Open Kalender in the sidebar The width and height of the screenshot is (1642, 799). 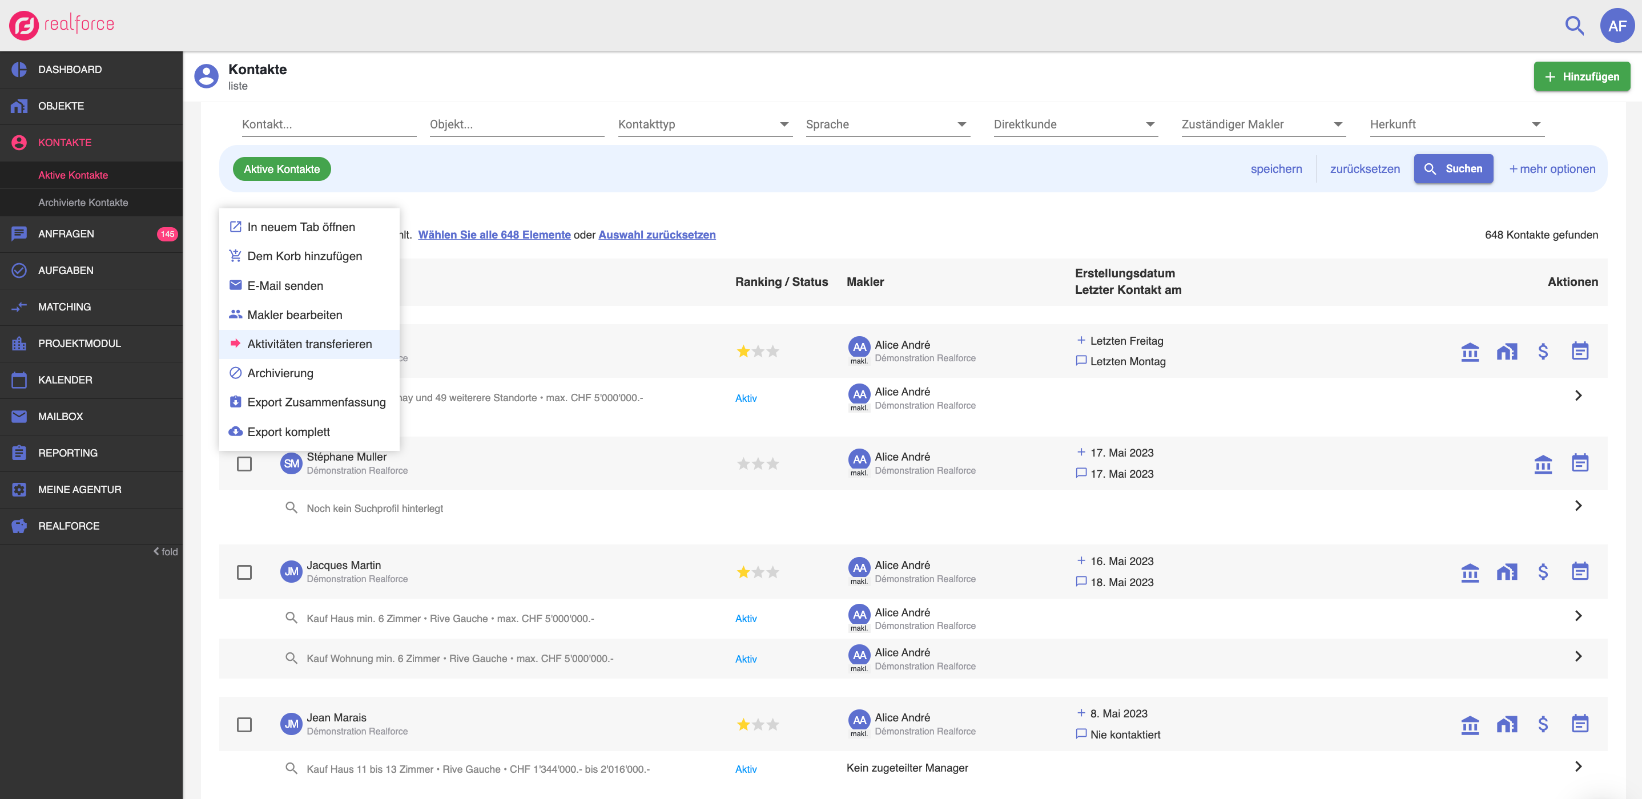(91, 380)
